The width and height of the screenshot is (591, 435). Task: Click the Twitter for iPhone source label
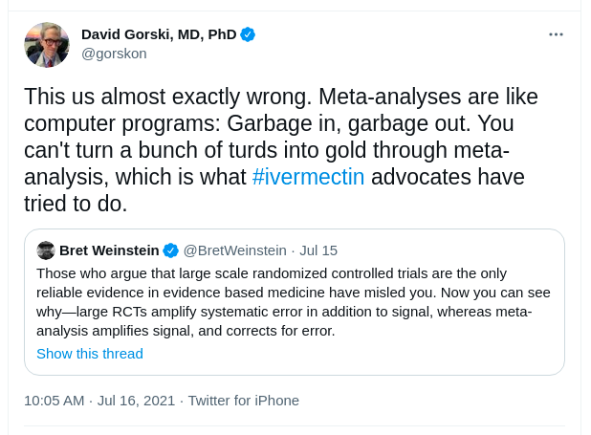pos(244,401)
